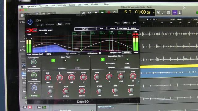The height and width of the screenshot is (111, 198).
Task: Open the Library icon in control bar
Action: (x=22, y=15)
